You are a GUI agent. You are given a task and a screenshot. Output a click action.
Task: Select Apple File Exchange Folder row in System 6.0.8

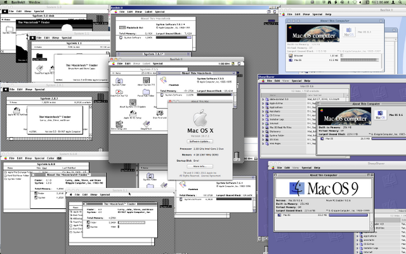click(x=18, y=172)
